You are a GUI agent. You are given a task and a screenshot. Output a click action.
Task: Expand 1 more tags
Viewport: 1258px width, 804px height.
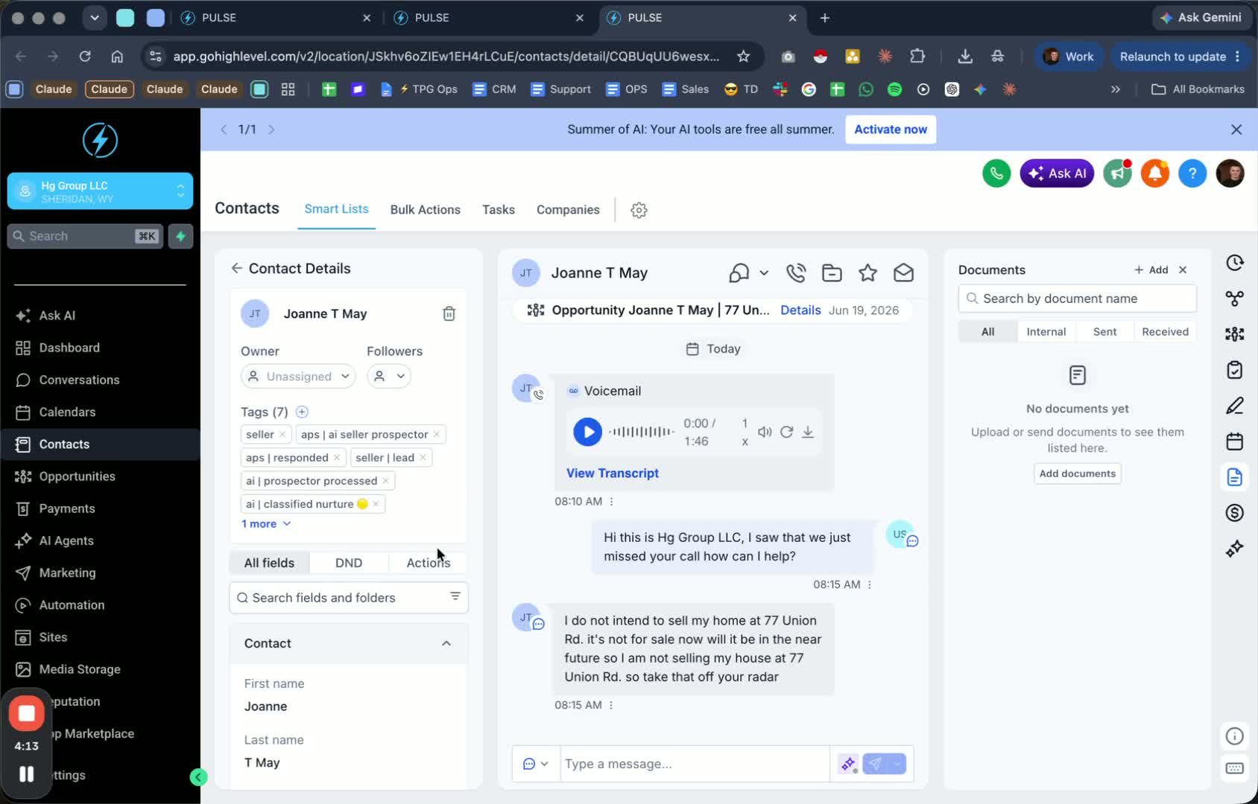266,524
